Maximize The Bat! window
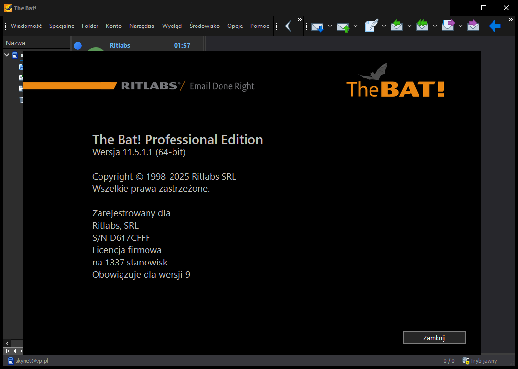This screenshot has height=369, width=518. 484,8
